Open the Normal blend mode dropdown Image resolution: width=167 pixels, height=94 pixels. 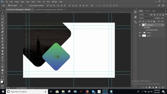(146, 18)
